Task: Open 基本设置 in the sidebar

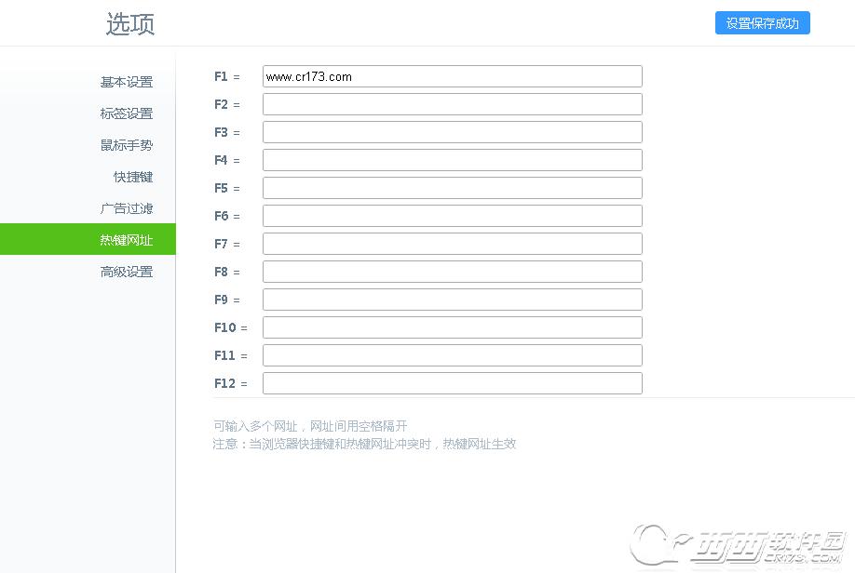Action: (x=126, y=82)
